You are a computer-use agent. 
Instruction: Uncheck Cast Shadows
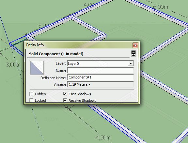65,94
